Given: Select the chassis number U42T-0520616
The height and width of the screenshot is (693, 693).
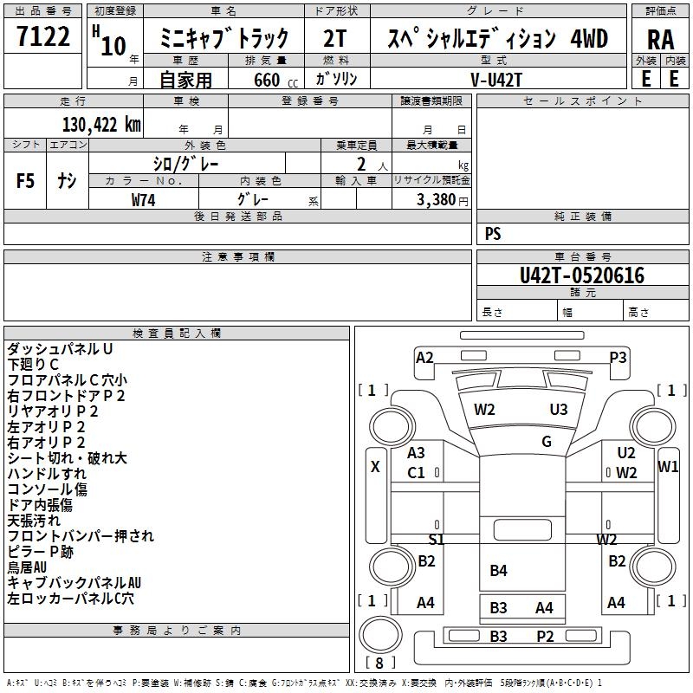Looking at the screenshot, I should tap(581, 275).
